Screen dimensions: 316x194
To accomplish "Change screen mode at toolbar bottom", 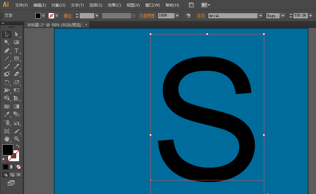I will (x=11, y=183).
